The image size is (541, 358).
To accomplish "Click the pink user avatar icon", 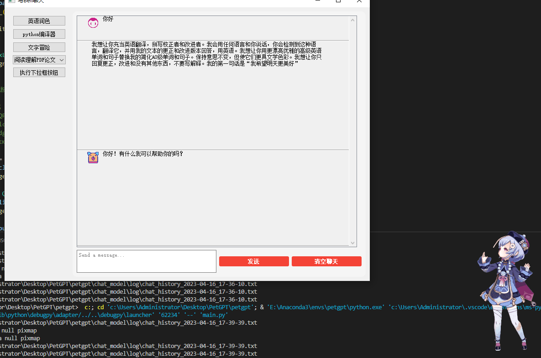I will 93,23.
